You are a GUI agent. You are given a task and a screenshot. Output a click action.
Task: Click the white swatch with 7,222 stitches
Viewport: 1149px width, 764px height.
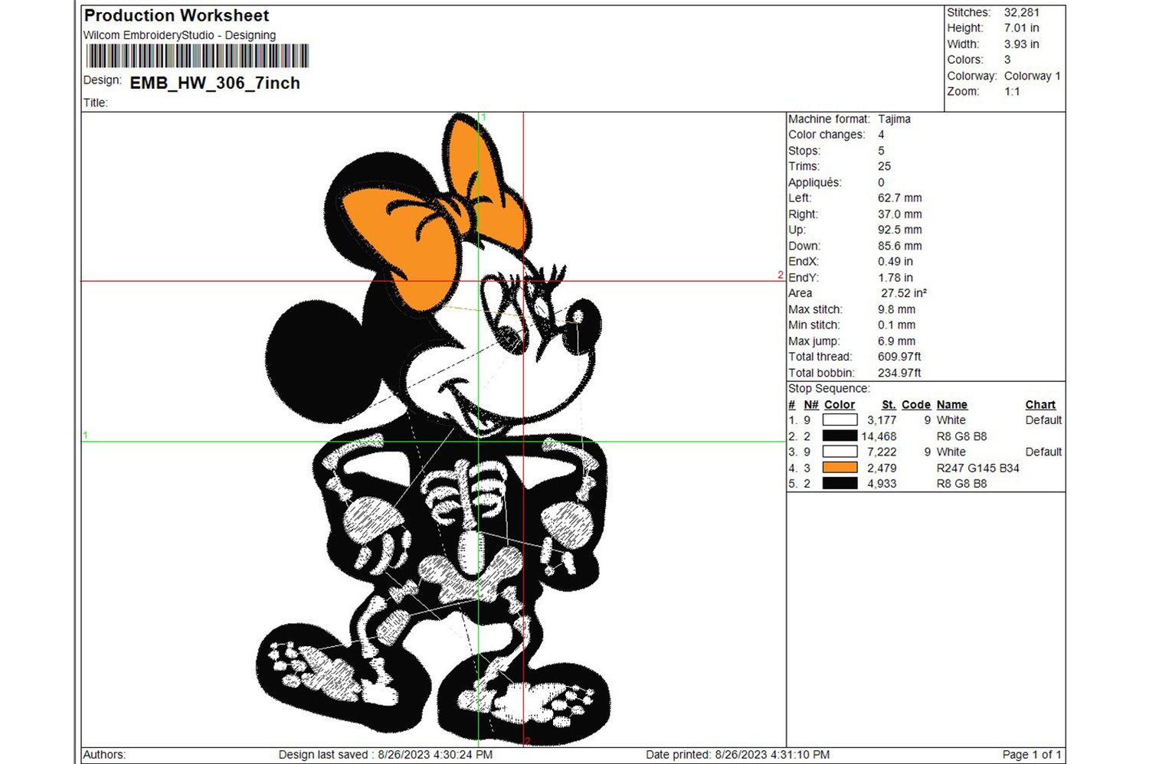(x=840, y=452)
